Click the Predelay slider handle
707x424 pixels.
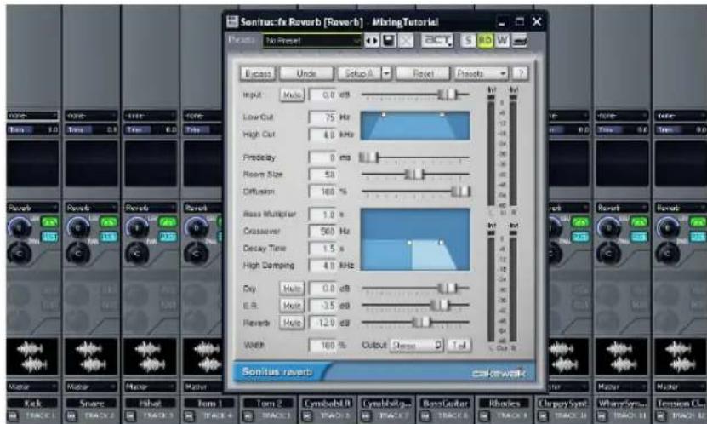pos(369,158)
